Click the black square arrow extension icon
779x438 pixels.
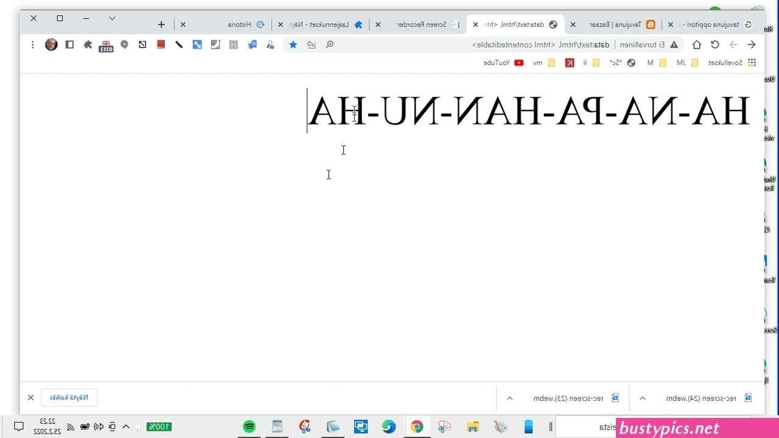pyautogui.click(x=142, y=44)
